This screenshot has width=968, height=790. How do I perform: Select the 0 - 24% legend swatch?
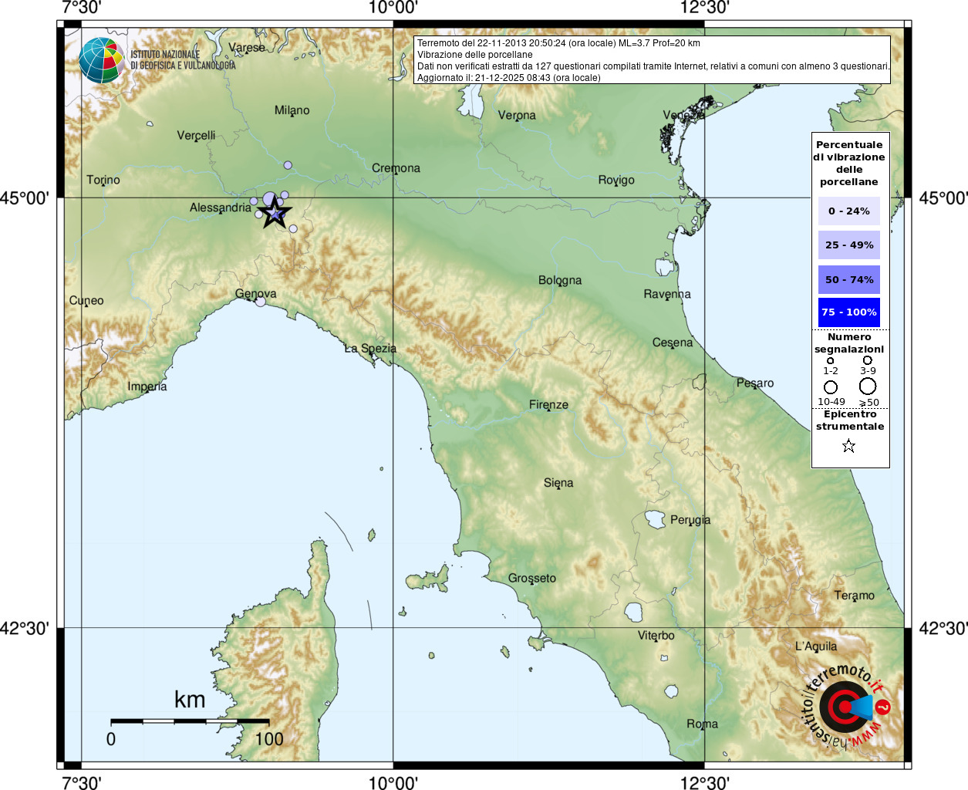pos(848,211)
